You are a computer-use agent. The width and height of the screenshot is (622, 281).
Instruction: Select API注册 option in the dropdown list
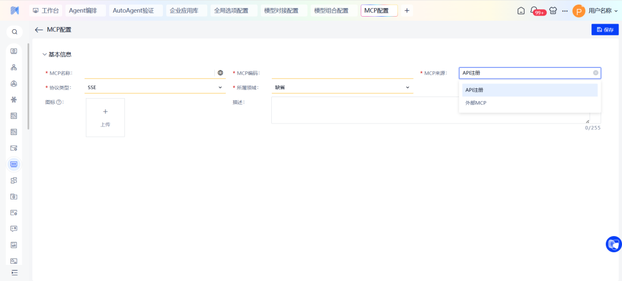coord(475,90)
